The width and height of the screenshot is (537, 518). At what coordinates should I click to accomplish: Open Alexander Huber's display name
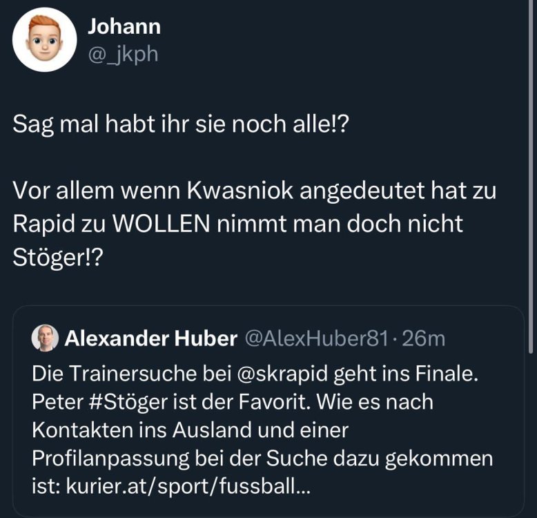pyautogui.click(x=151, y=338)
